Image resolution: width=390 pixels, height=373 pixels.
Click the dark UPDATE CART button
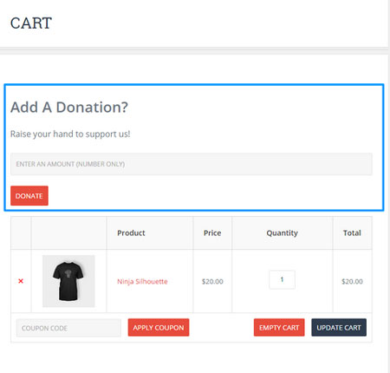point(339,328)
